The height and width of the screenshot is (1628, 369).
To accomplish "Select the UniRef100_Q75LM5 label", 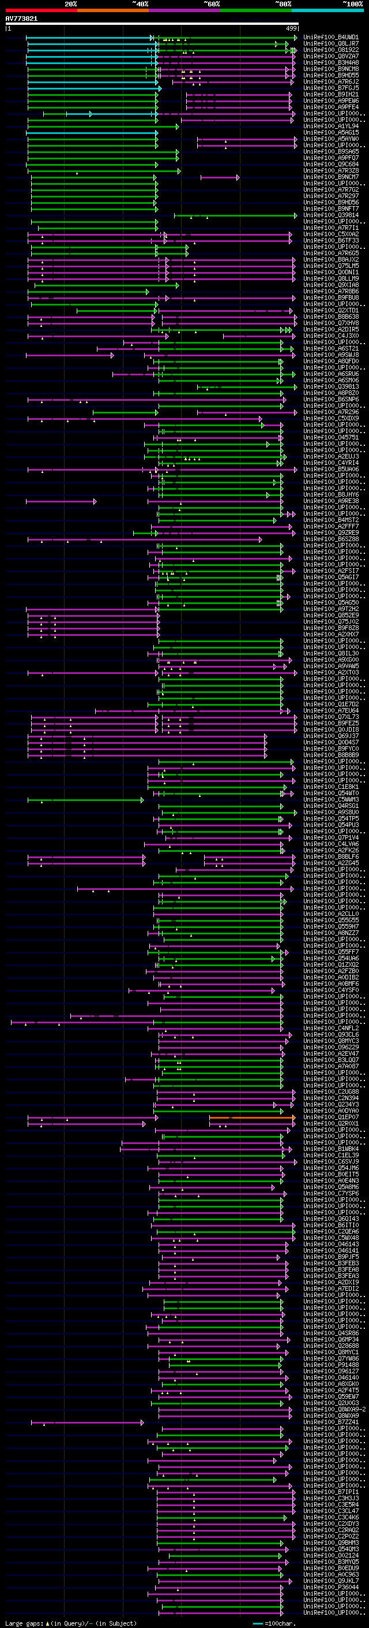I will [x=331, y=266].
